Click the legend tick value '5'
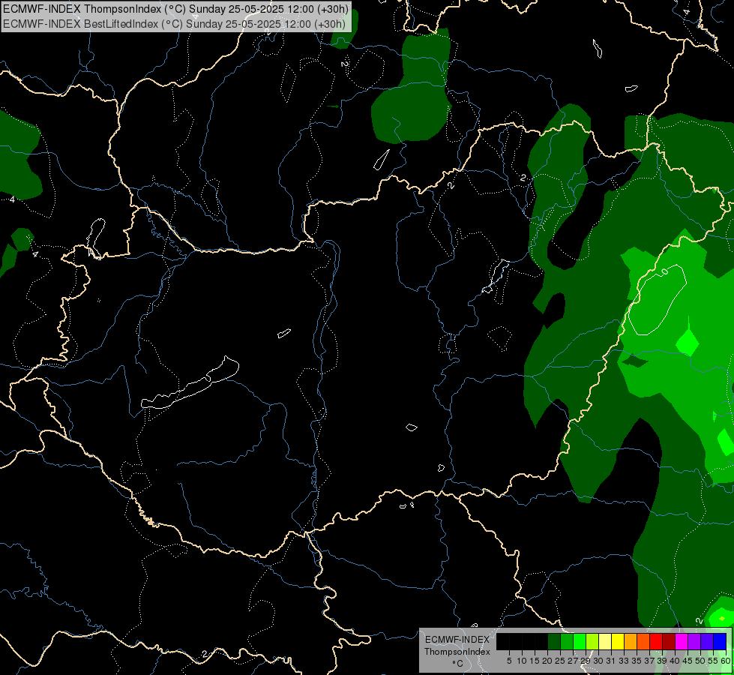This screenshot has height=675, width=734. pos(509,661)
